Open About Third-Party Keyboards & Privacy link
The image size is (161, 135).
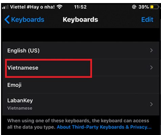(x=104, y=127)
